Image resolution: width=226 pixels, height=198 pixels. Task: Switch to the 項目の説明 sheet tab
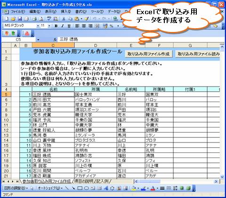pyautogui.click(x=84, y=182)
